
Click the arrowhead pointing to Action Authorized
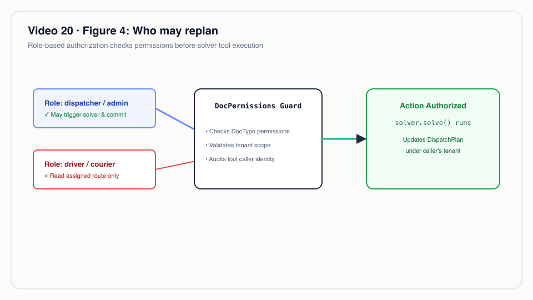coord(361,139)
